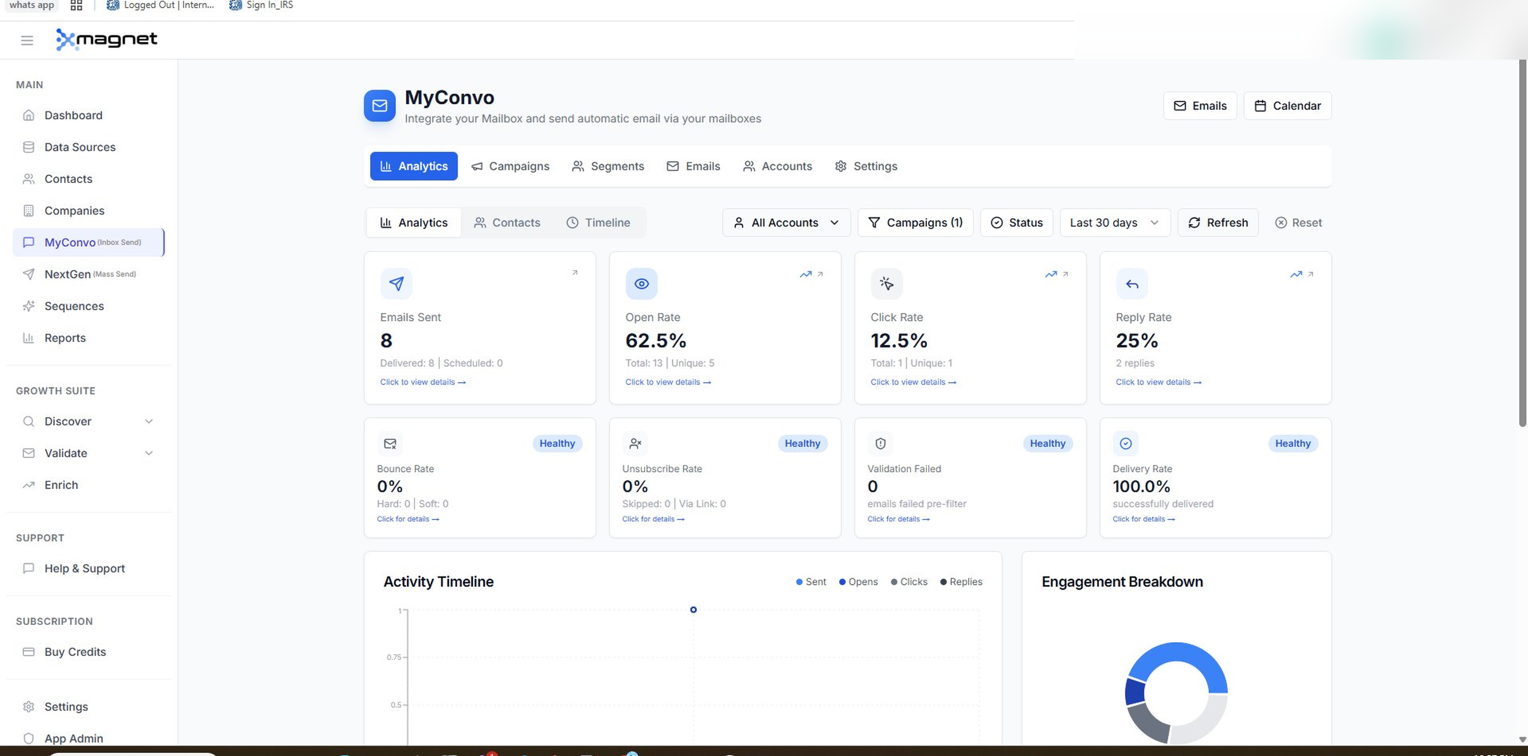Toggle the Clicks legend in Activity Timeline
This screenshot has height=756, width=1528.
[908, 581]
